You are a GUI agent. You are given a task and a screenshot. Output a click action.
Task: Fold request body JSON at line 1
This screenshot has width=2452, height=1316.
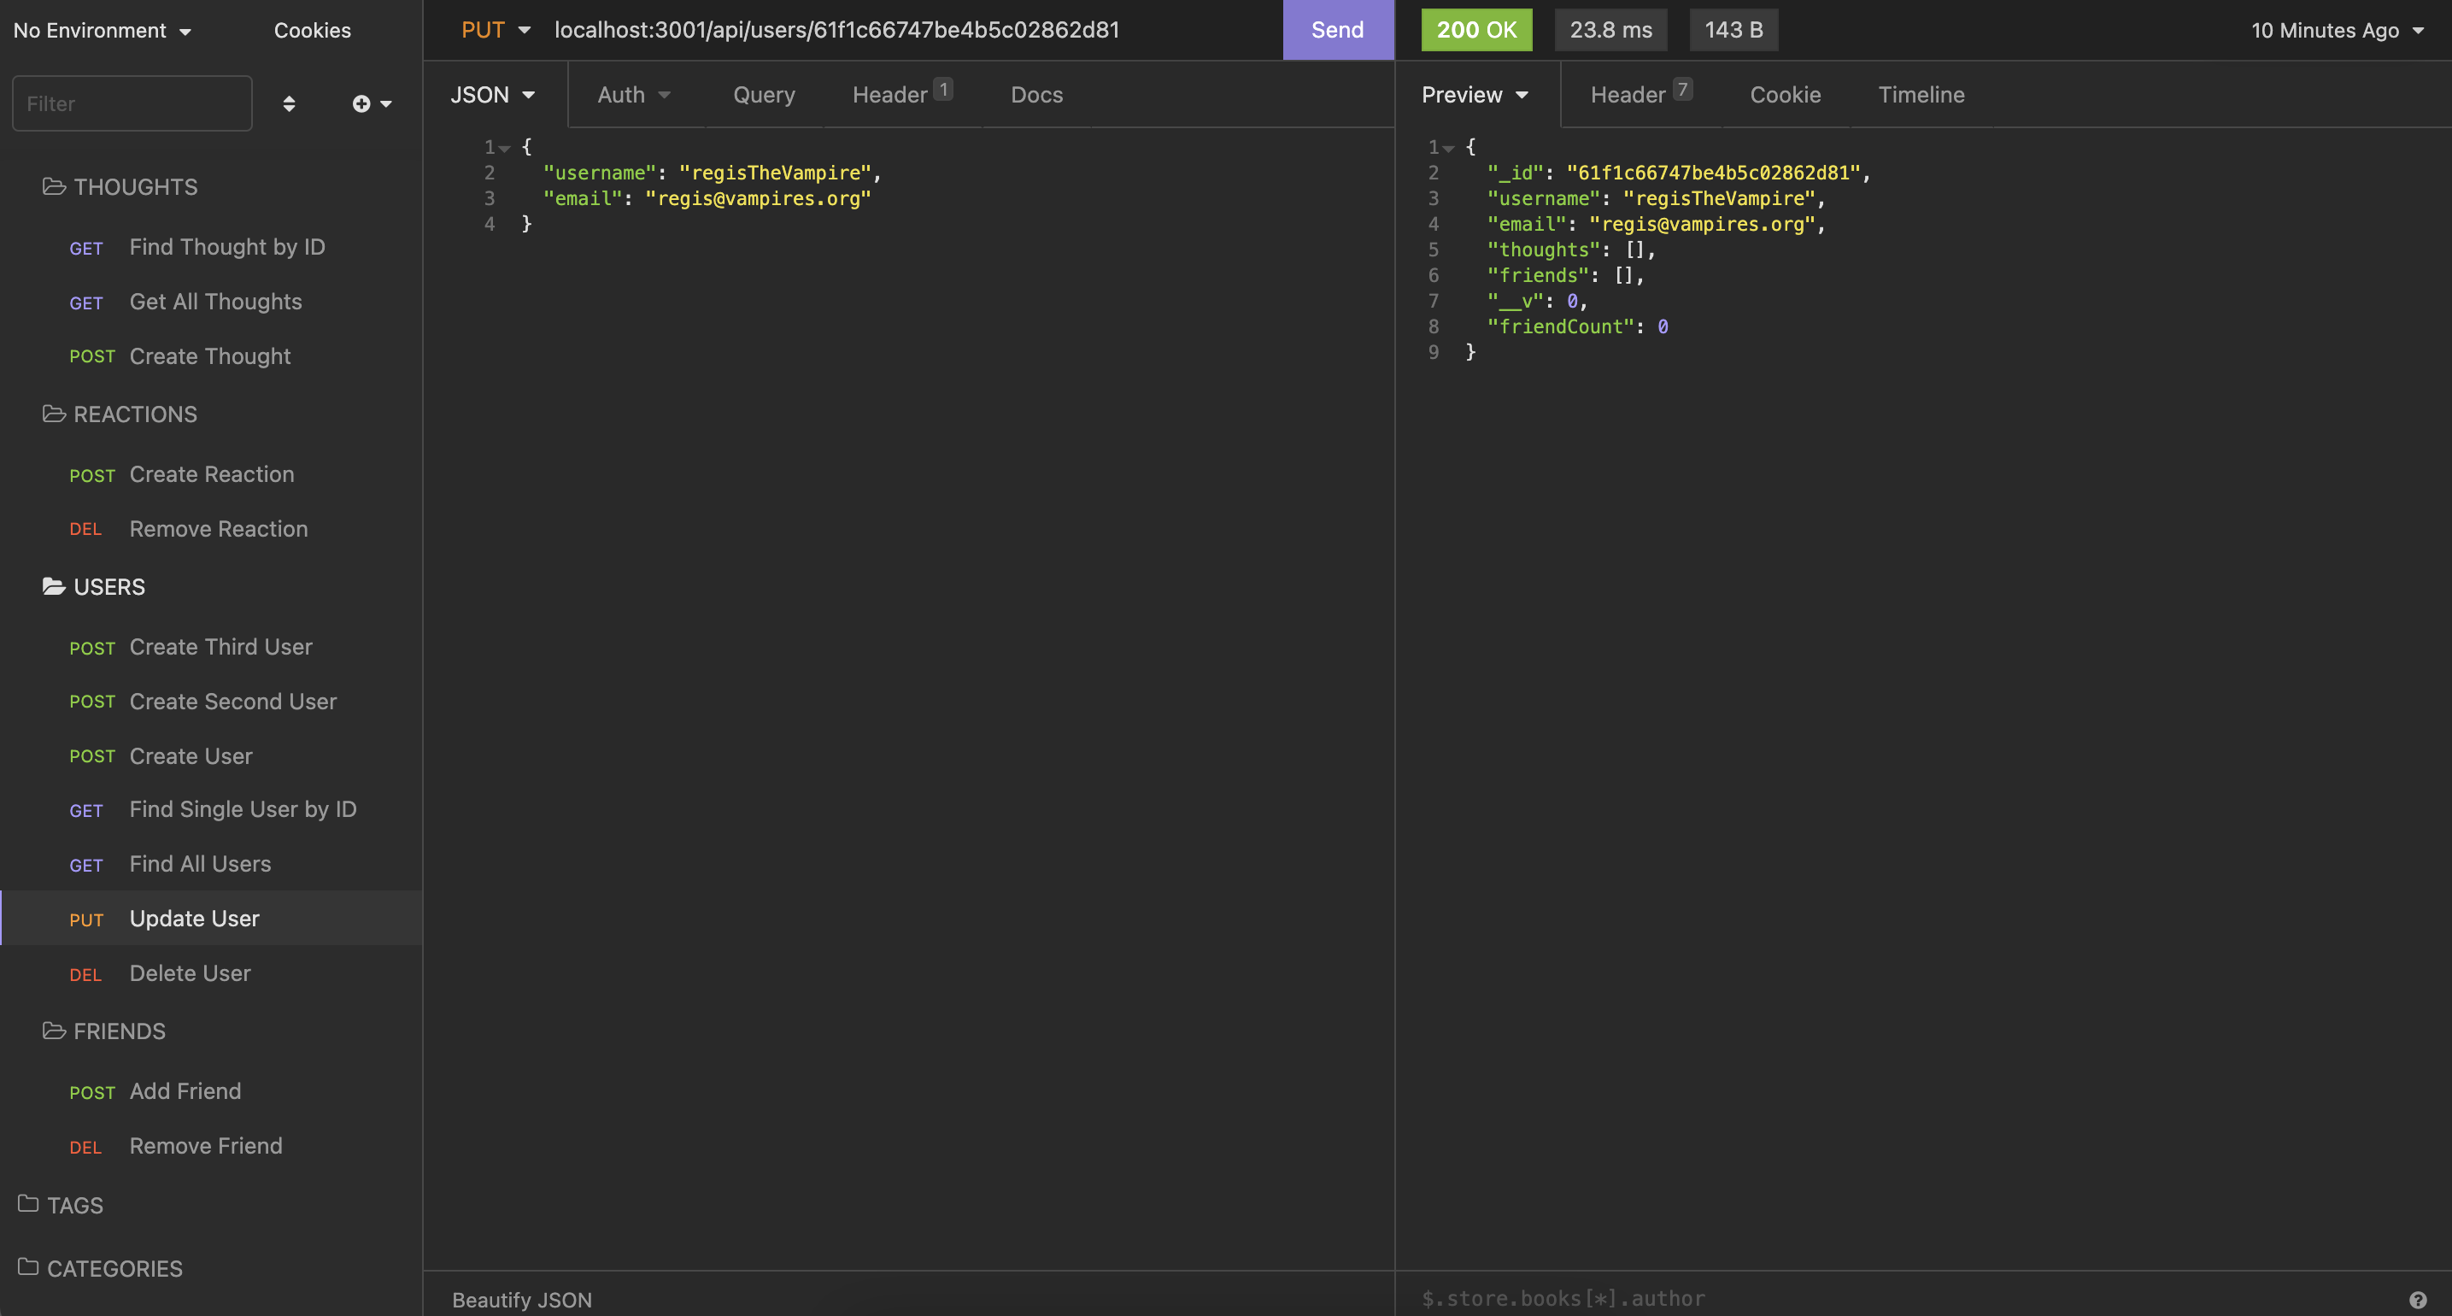504,149
